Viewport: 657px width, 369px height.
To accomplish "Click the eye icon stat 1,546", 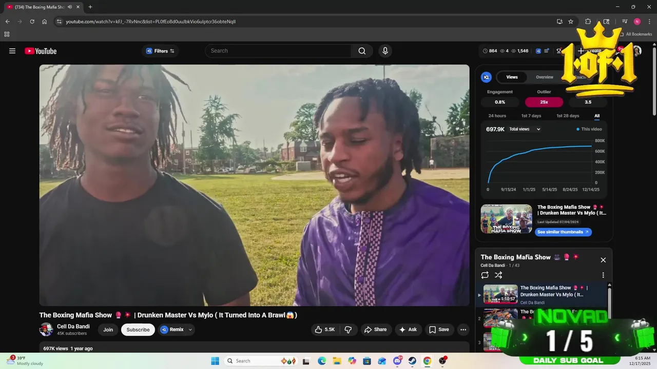I will pos(520,51).
